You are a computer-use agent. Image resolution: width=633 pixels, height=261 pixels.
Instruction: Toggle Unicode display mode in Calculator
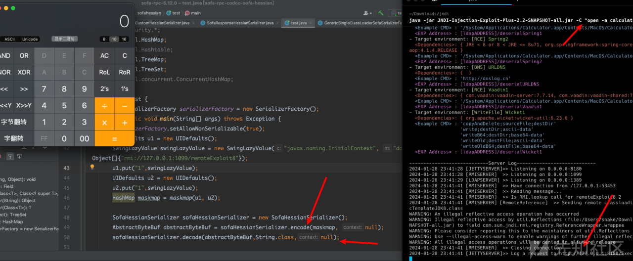(x=30, y=39)
